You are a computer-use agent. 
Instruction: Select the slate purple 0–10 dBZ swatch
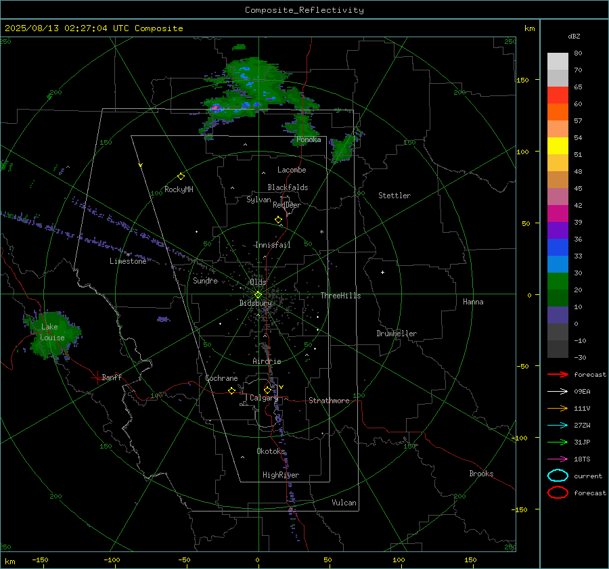click(x=558, y=315)
